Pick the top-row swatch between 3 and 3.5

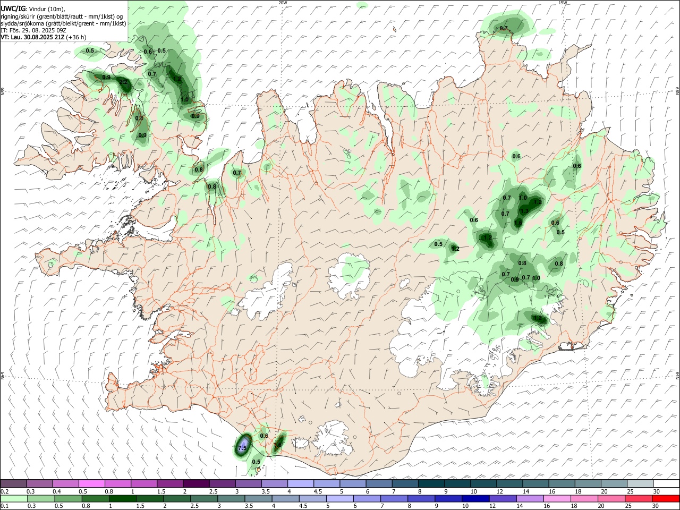(248, 483)
